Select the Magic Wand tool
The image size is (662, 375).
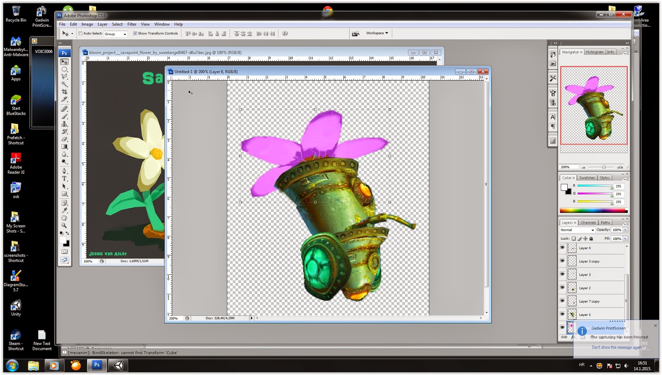pyautogui.click(x=65, y=84)
